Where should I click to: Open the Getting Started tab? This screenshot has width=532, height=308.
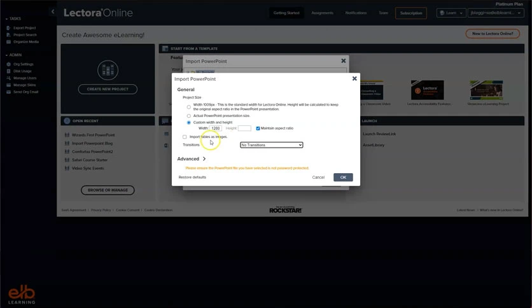point(286,13)
